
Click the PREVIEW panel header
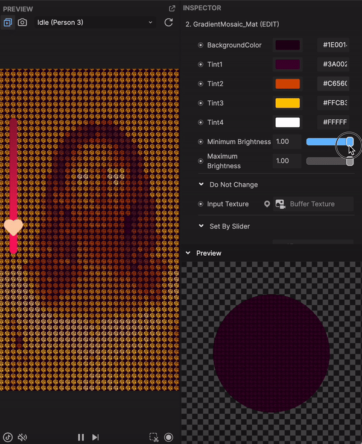(18, 9)
